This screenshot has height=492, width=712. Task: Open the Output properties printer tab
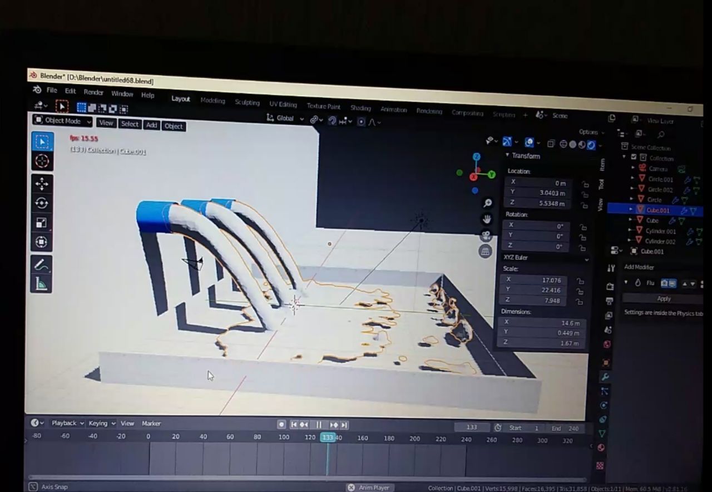click(609, 301)
